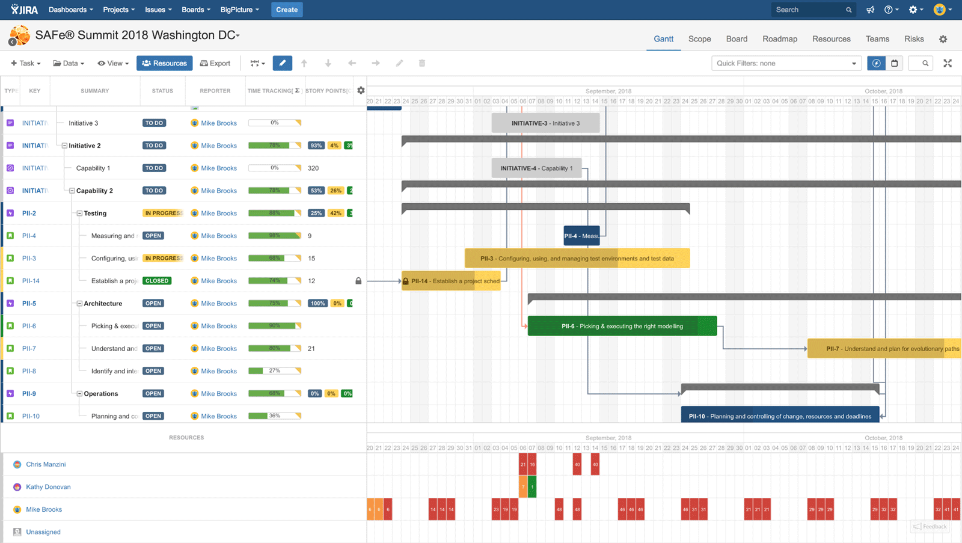Toggle the Resources panel button
Screen dimensions: 962x543
164,63
